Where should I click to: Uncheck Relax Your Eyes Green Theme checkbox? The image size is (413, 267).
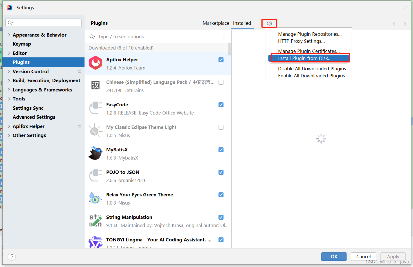tap(221, 195)
